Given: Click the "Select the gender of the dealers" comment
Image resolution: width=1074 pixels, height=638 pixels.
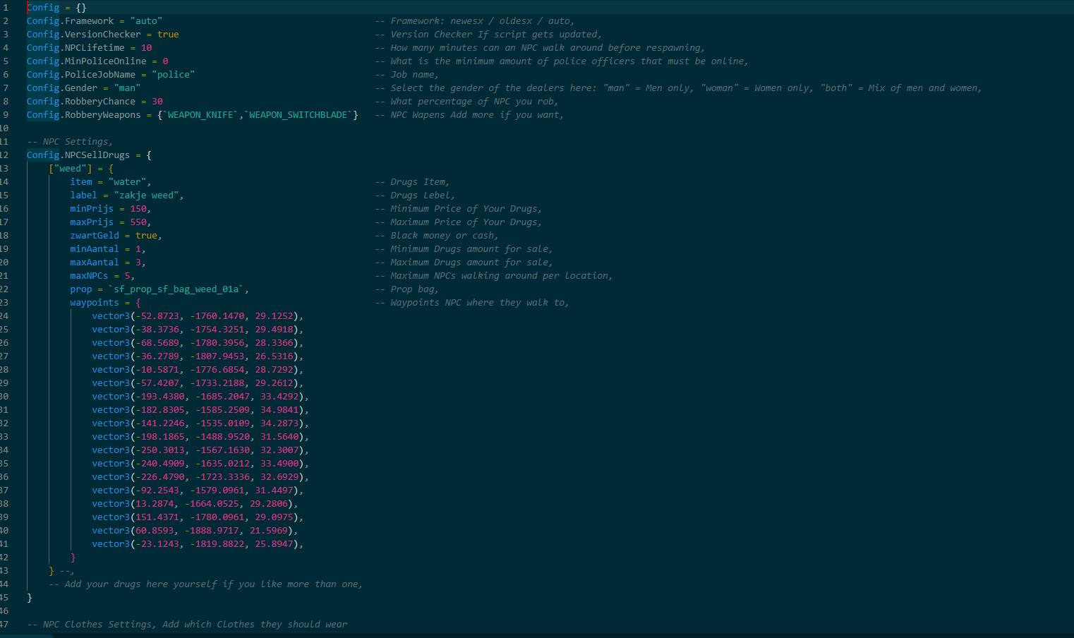Looking at the screenshot, I should click(678, 88).
